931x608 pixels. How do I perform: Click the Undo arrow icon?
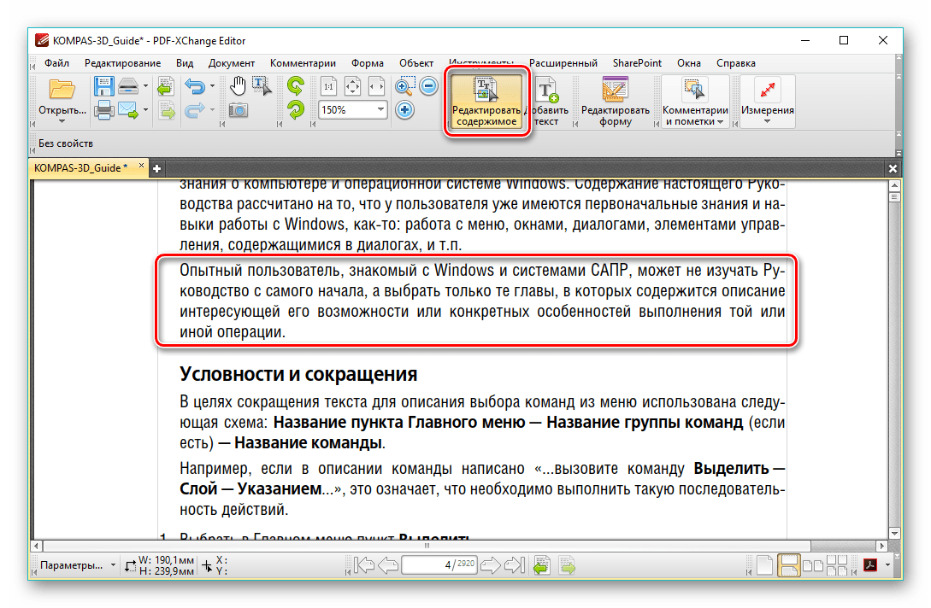pyautogui.click(x=194, y=86)
